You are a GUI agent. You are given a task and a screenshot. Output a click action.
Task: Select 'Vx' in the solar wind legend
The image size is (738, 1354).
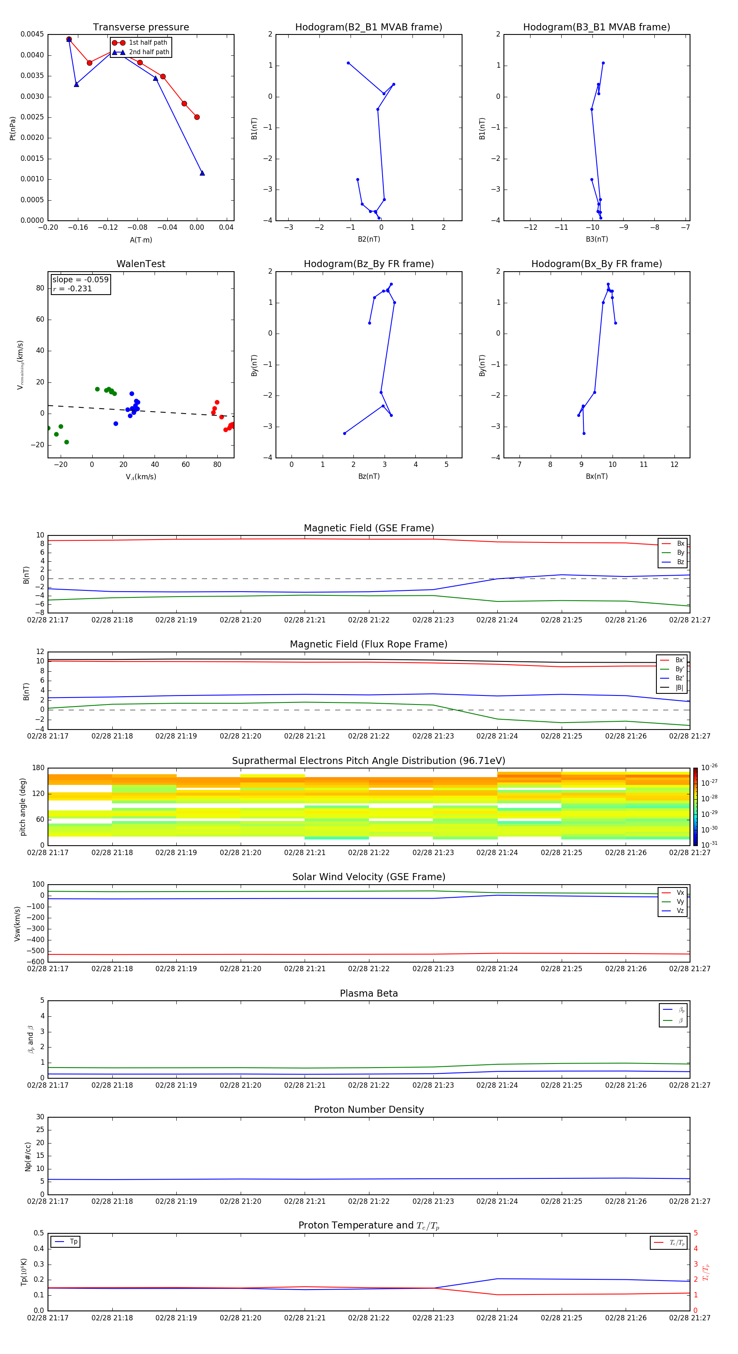673,892
